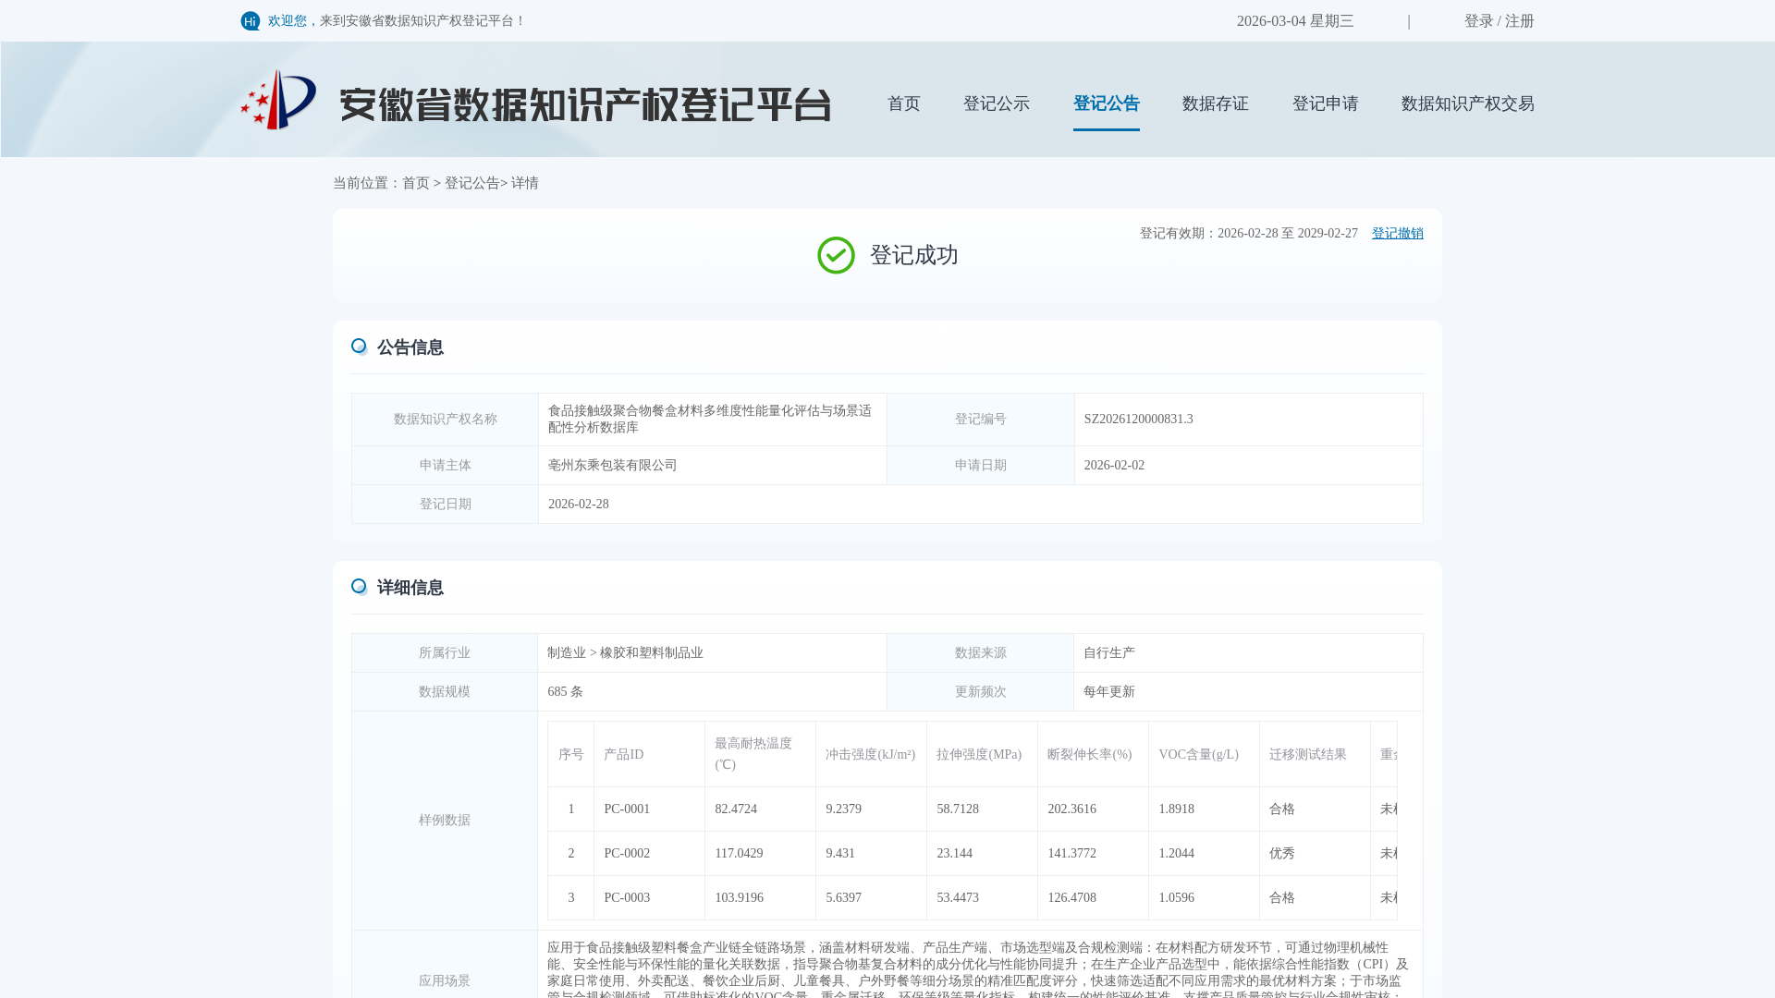Click impact strength value 5.6397

pos(843,898)
